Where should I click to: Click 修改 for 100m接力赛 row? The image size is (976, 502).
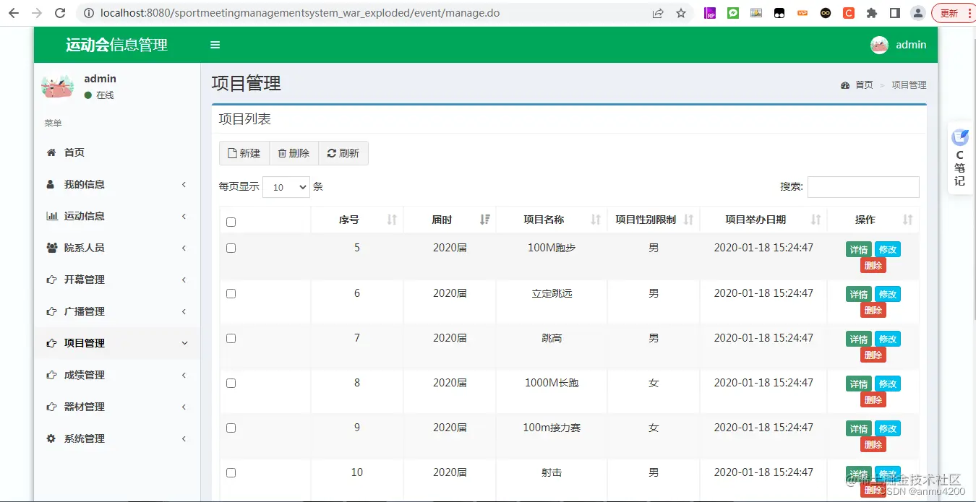(x=888, y=428)
